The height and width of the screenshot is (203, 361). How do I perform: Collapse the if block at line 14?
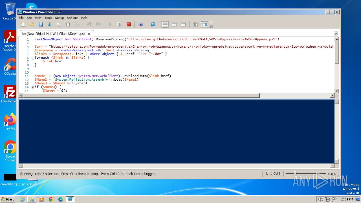(33, 87)
